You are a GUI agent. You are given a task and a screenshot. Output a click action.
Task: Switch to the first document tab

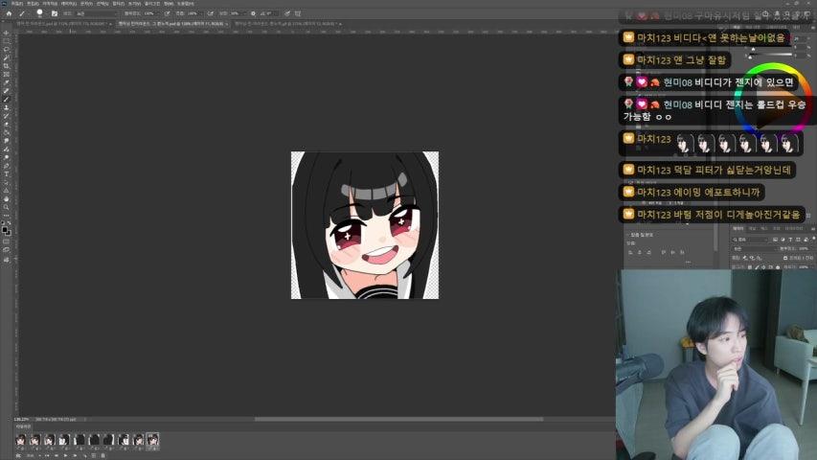(63, 23)
